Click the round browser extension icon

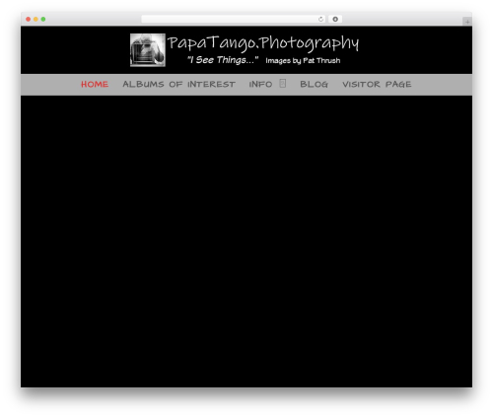pyautogui.click(x=335, y=20)
